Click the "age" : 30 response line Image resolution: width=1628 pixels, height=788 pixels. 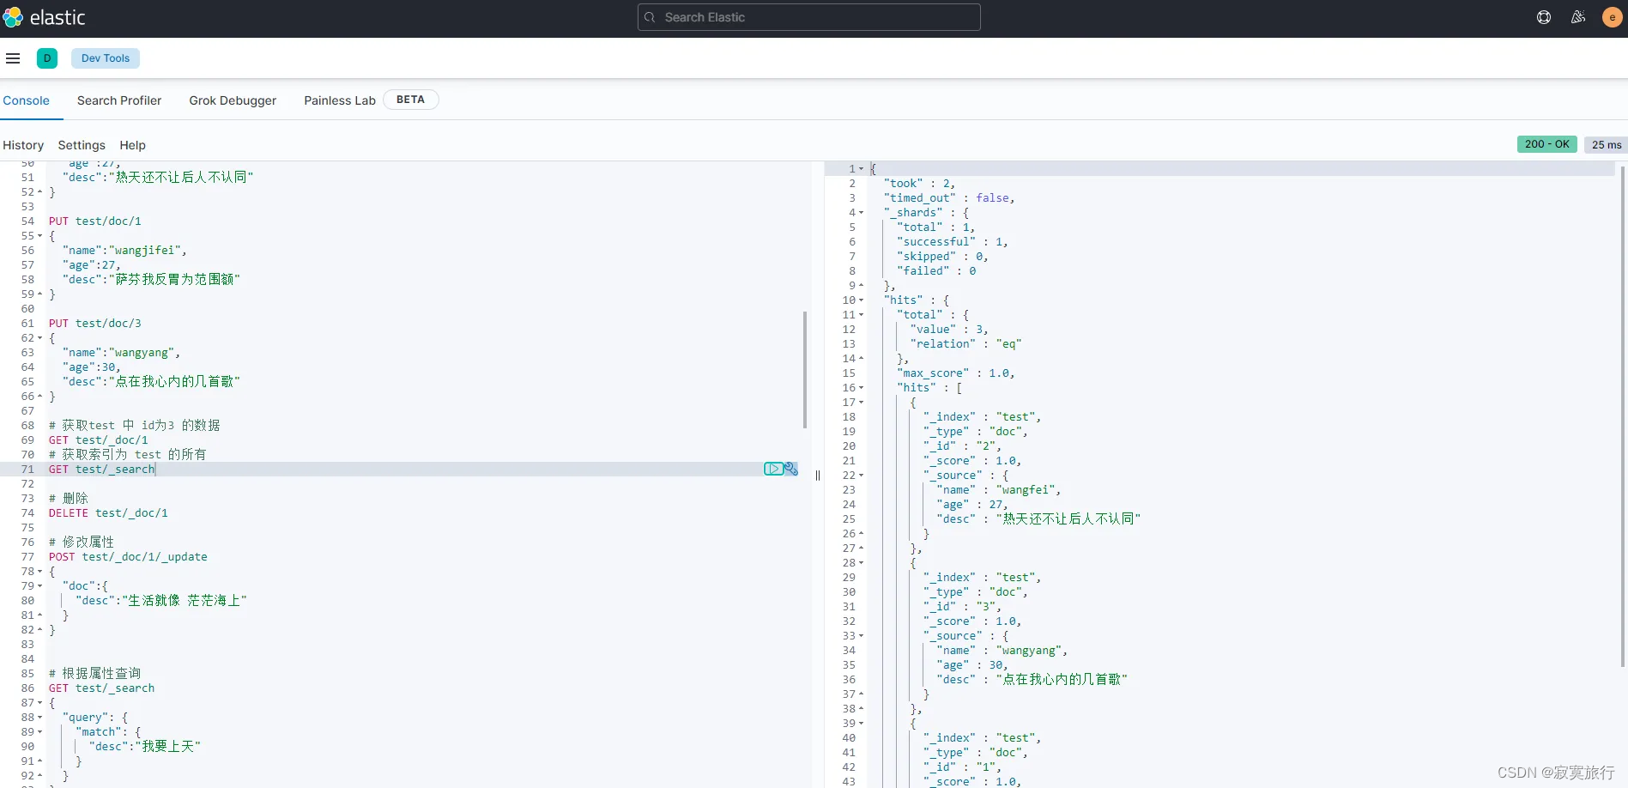pos(972,665)
